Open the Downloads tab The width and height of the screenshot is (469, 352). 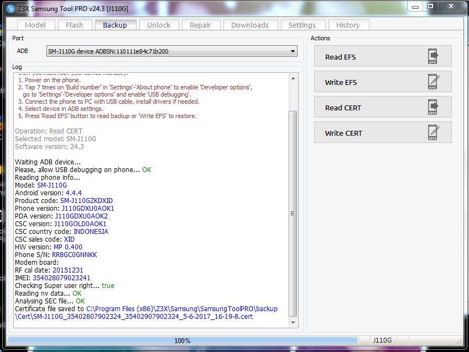250,25
